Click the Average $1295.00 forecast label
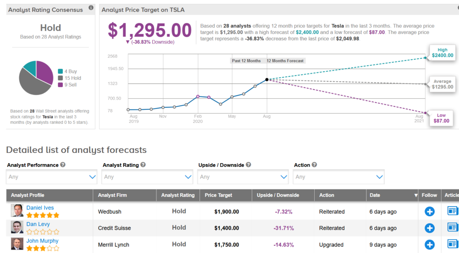Viewport: 459px width, 253px height. click(x=442, y=84)
